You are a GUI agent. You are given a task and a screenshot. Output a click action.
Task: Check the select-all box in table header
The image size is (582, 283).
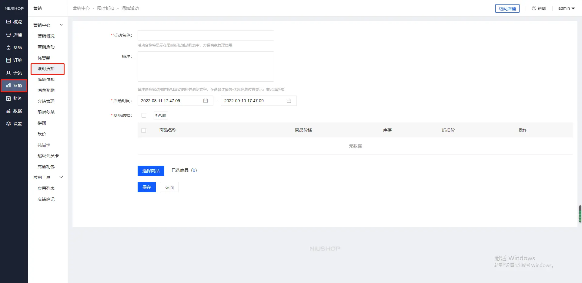144,130
